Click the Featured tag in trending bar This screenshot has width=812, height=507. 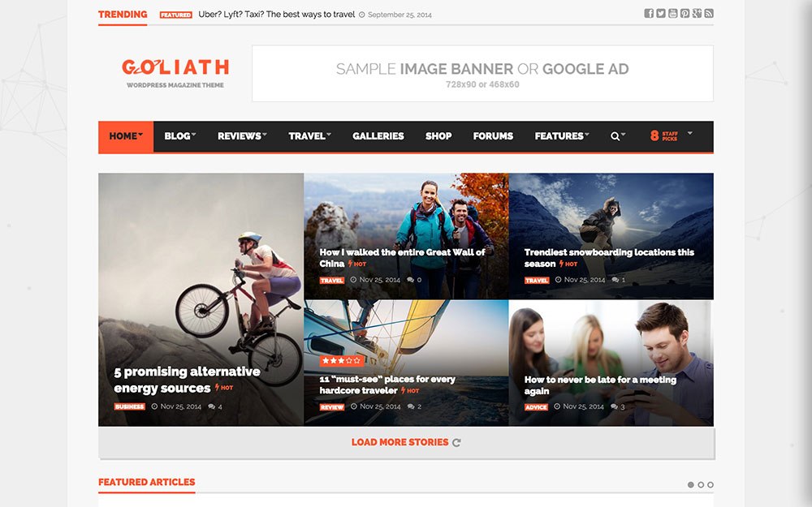(176, 15)
